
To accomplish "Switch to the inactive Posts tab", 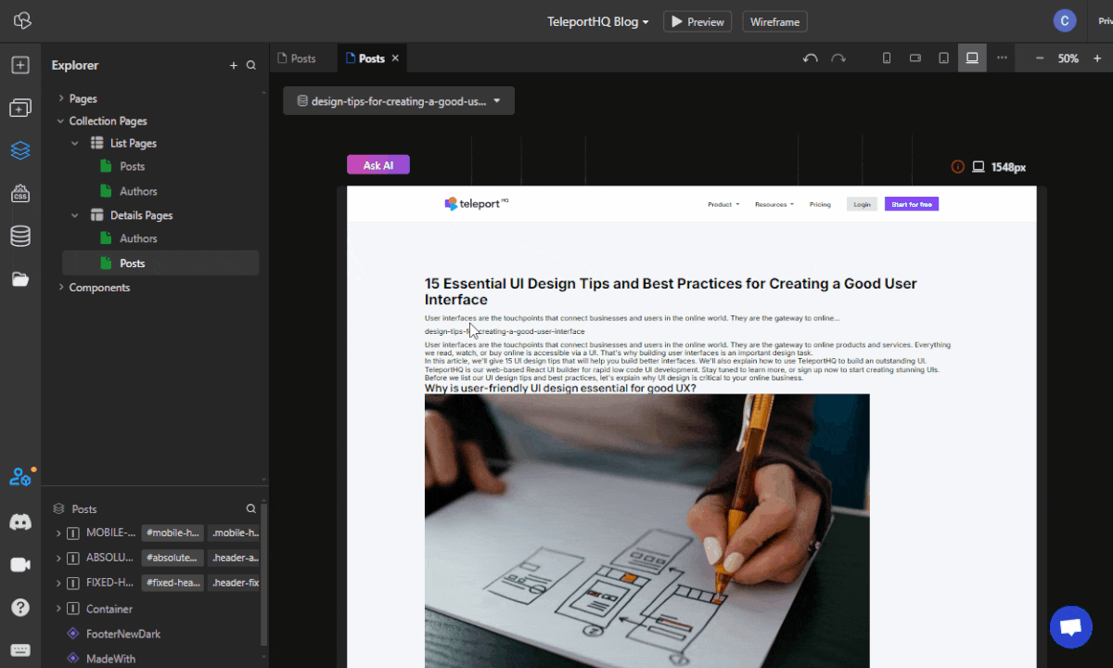I will pos(298,58).
